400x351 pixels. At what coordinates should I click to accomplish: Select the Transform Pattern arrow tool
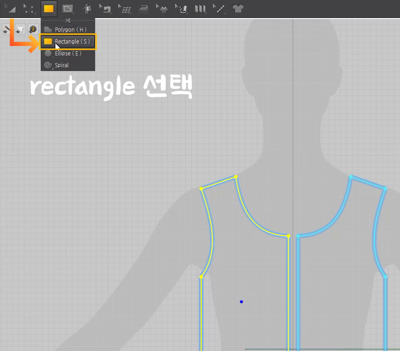click(10, 9)
